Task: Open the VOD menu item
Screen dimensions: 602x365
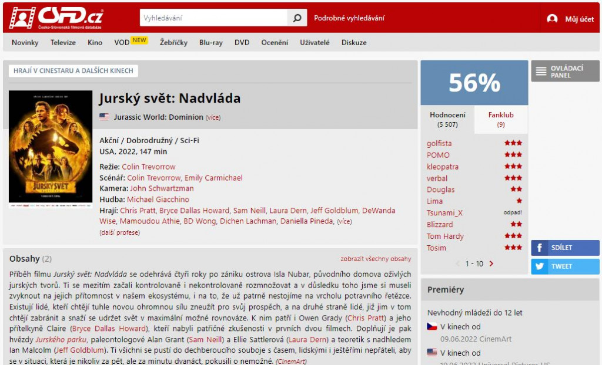Action: click(122, 43)
